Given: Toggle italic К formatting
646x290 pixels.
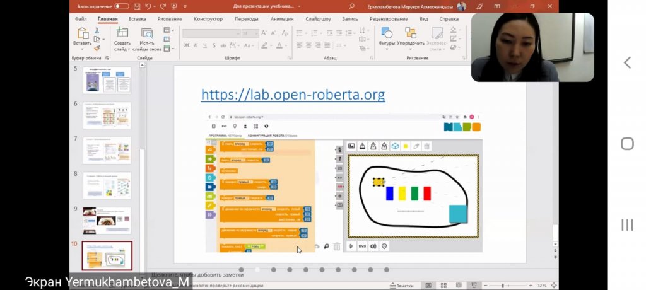Looking at the screenshot, I should pos(196,45).
